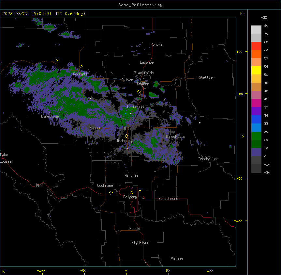Click the yellow diamond marker between Olds and Didsbury
Image resolution: width=281 pixels, height=275 pixels.
[126, 136]
